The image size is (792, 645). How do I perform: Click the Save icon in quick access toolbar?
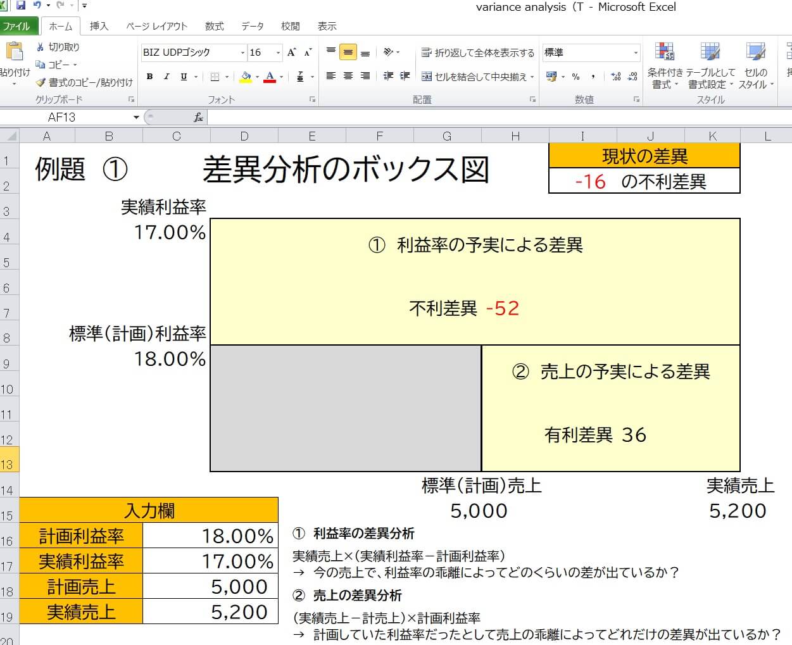(x=20, y=6)
